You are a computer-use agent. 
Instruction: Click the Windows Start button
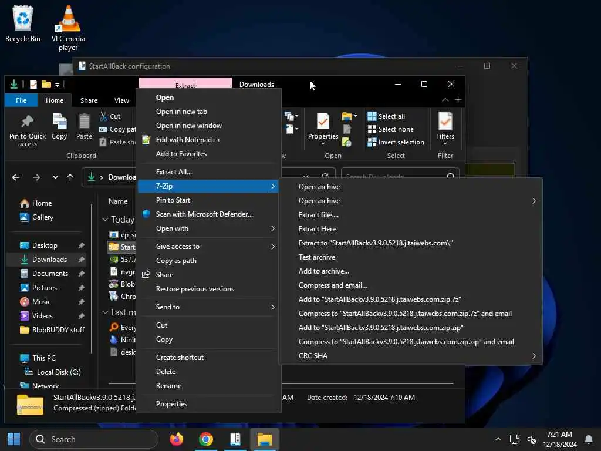[14, 439]
